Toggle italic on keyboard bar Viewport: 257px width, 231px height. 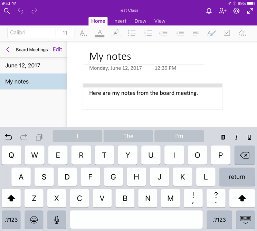point(236,137)
